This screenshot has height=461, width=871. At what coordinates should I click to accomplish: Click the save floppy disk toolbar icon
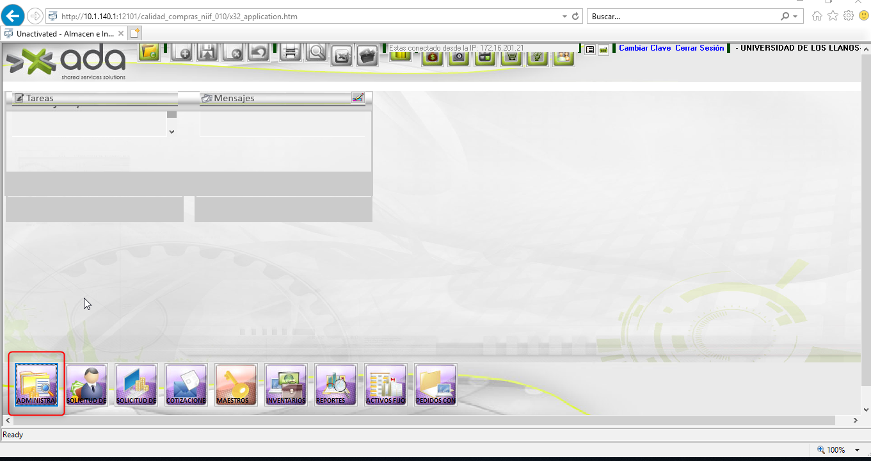[x=207, y=53]
